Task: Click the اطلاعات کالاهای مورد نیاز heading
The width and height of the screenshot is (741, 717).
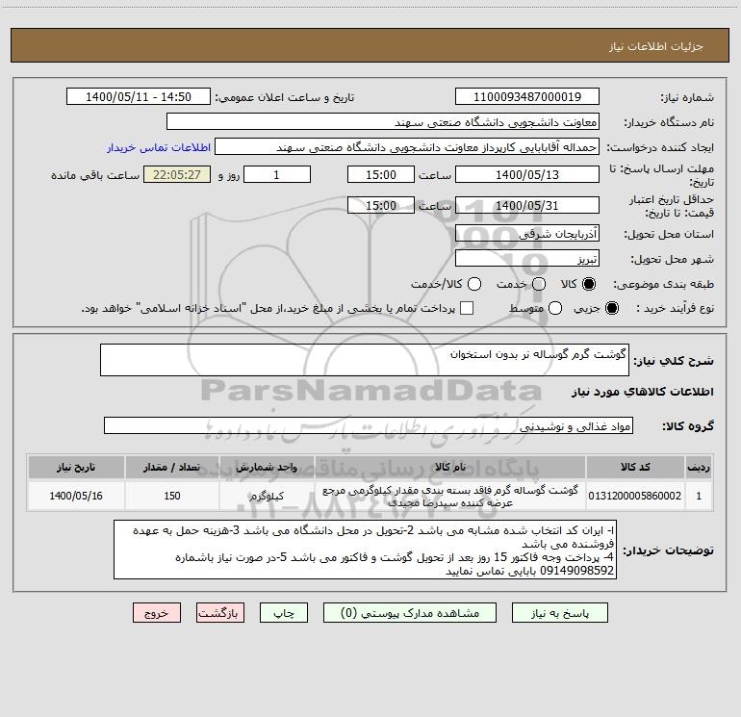Action: [x=642, y=392]
